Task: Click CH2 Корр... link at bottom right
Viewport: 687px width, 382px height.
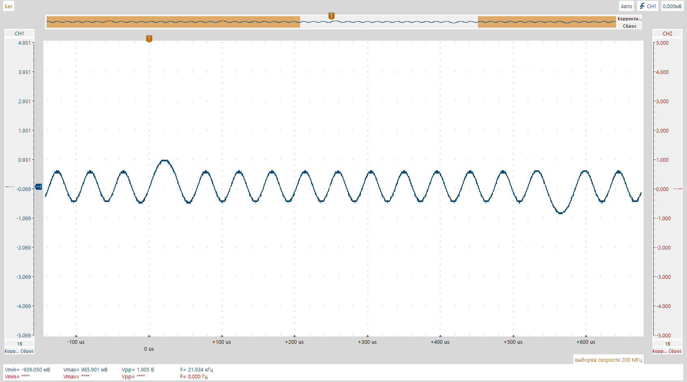Action: [659, 351]
